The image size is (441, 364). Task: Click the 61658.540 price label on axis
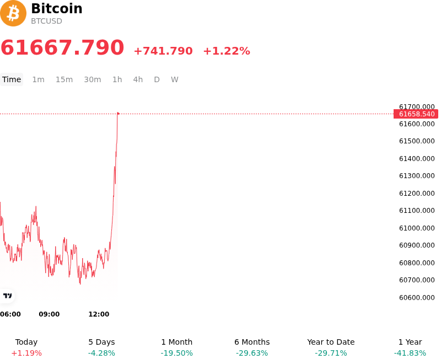(416, 114)
